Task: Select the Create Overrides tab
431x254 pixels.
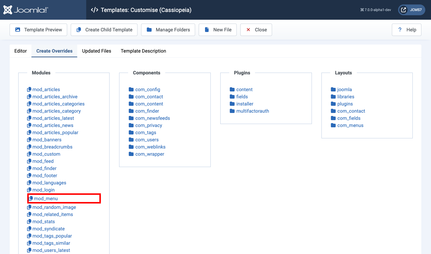Action: (54, 51)
